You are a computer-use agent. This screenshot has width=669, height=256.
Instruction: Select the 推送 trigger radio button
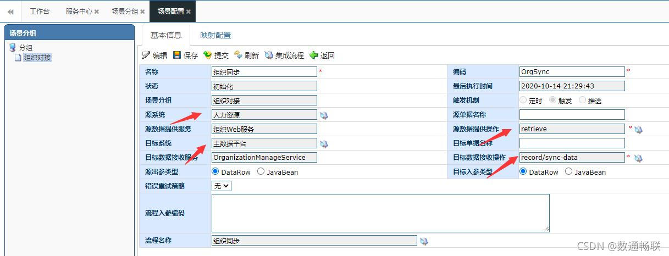click(582, 101)
